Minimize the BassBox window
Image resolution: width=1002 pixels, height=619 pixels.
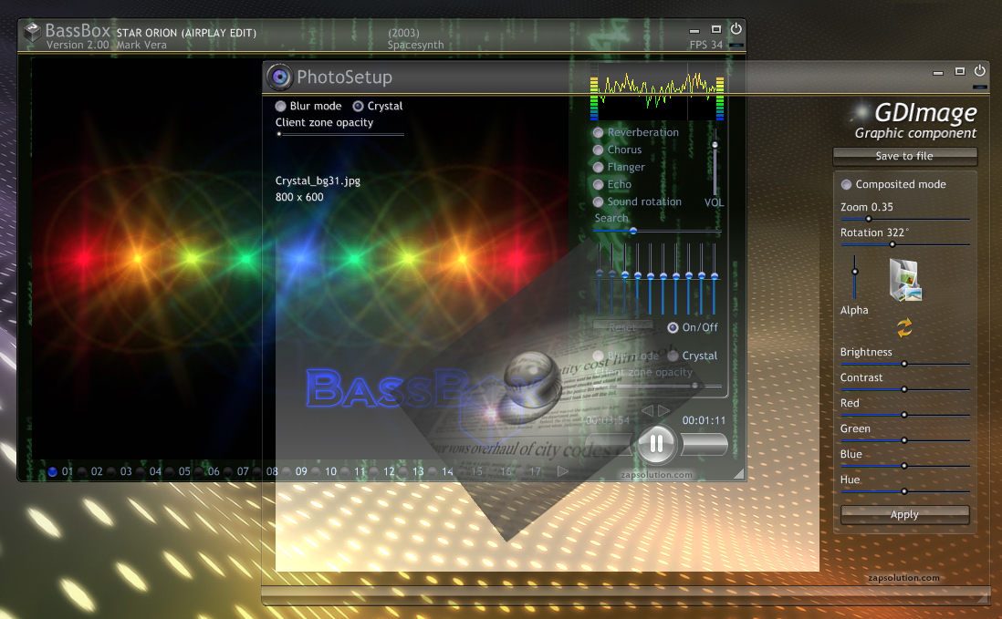[694, 31]
